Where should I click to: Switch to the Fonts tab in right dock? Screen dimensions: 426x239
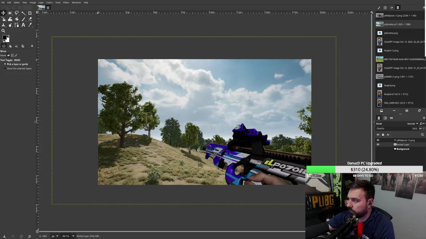click(x=391, y=8)
